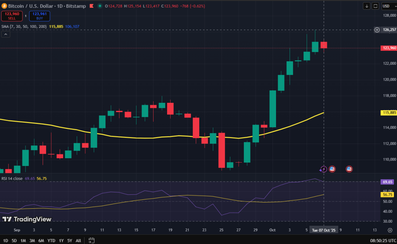Open the SMA indicator legend settings

pyautogui.click(x=23, y=26)
